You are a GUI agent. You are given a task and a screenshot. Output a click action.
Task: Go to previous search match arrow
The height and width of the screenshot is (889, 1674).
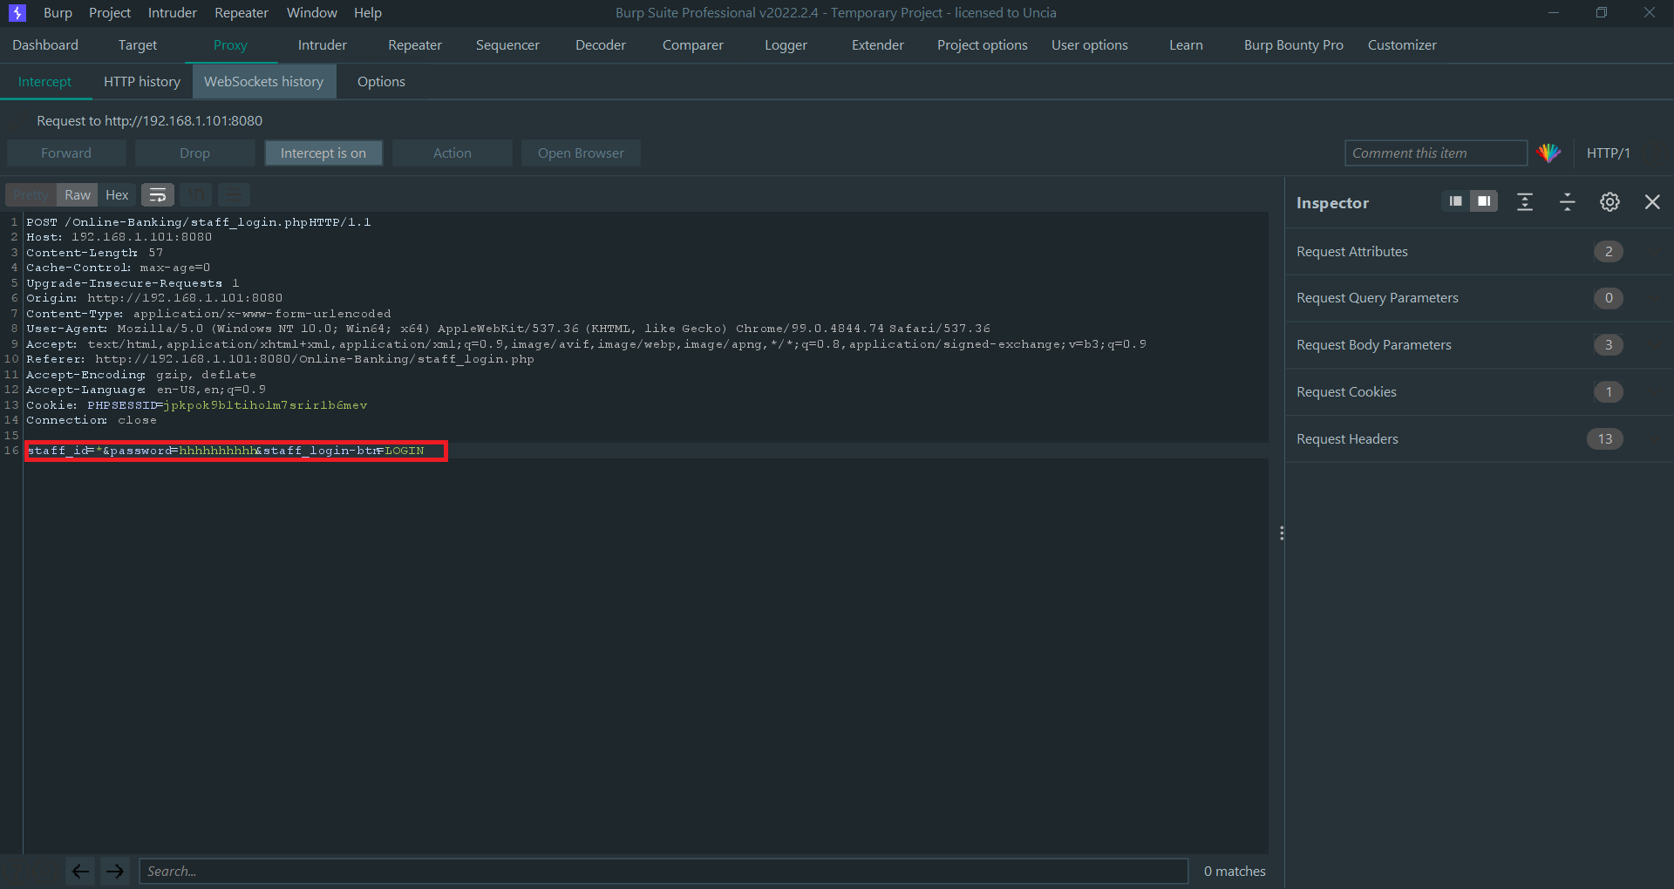[x=80, y=871]
